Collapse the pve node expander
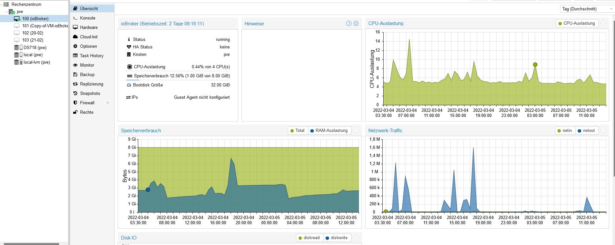This screenshot has width=615, height=245. pos(6,11)
